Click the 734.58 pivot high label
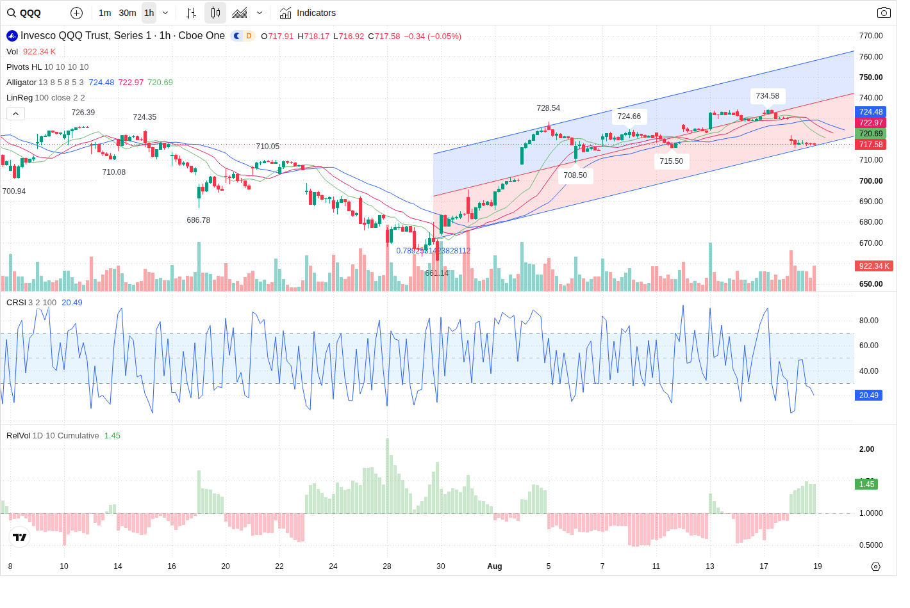Screen dimensions: 910x608 point(768,96)
